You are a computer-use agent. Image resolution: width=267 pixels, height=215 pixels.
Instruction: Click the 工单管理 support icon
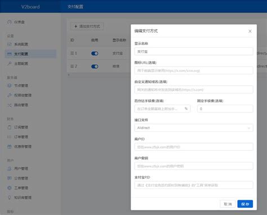(10, 188)
